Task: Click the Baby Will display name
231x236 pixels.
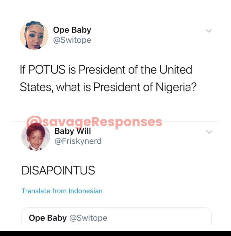Action: tap(73, 131)
